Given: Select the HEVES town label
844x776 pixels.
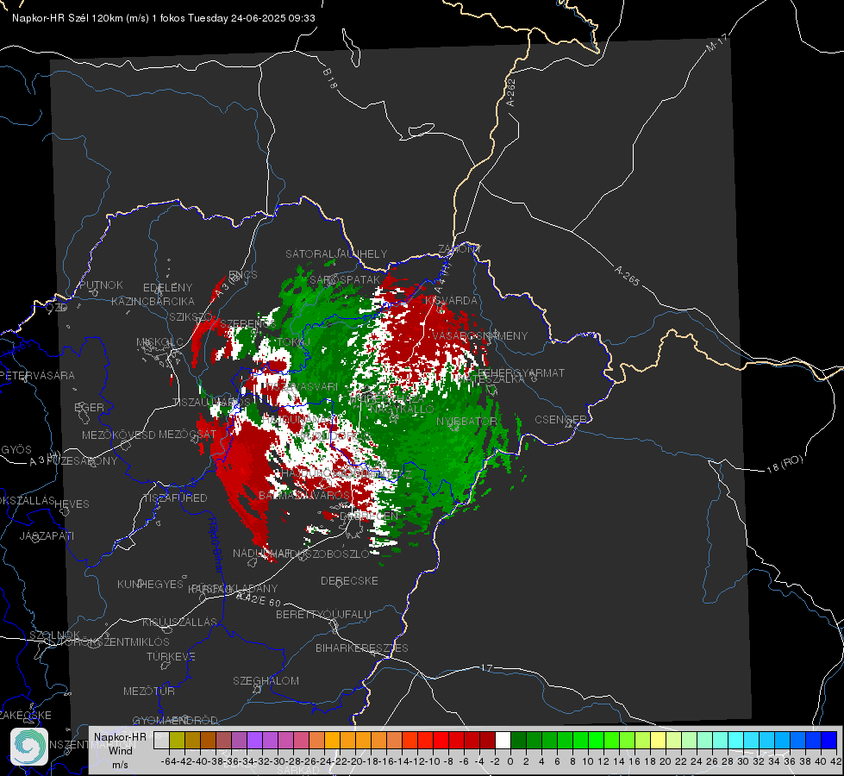Looking at the screenshot, I should click(72, 504).
